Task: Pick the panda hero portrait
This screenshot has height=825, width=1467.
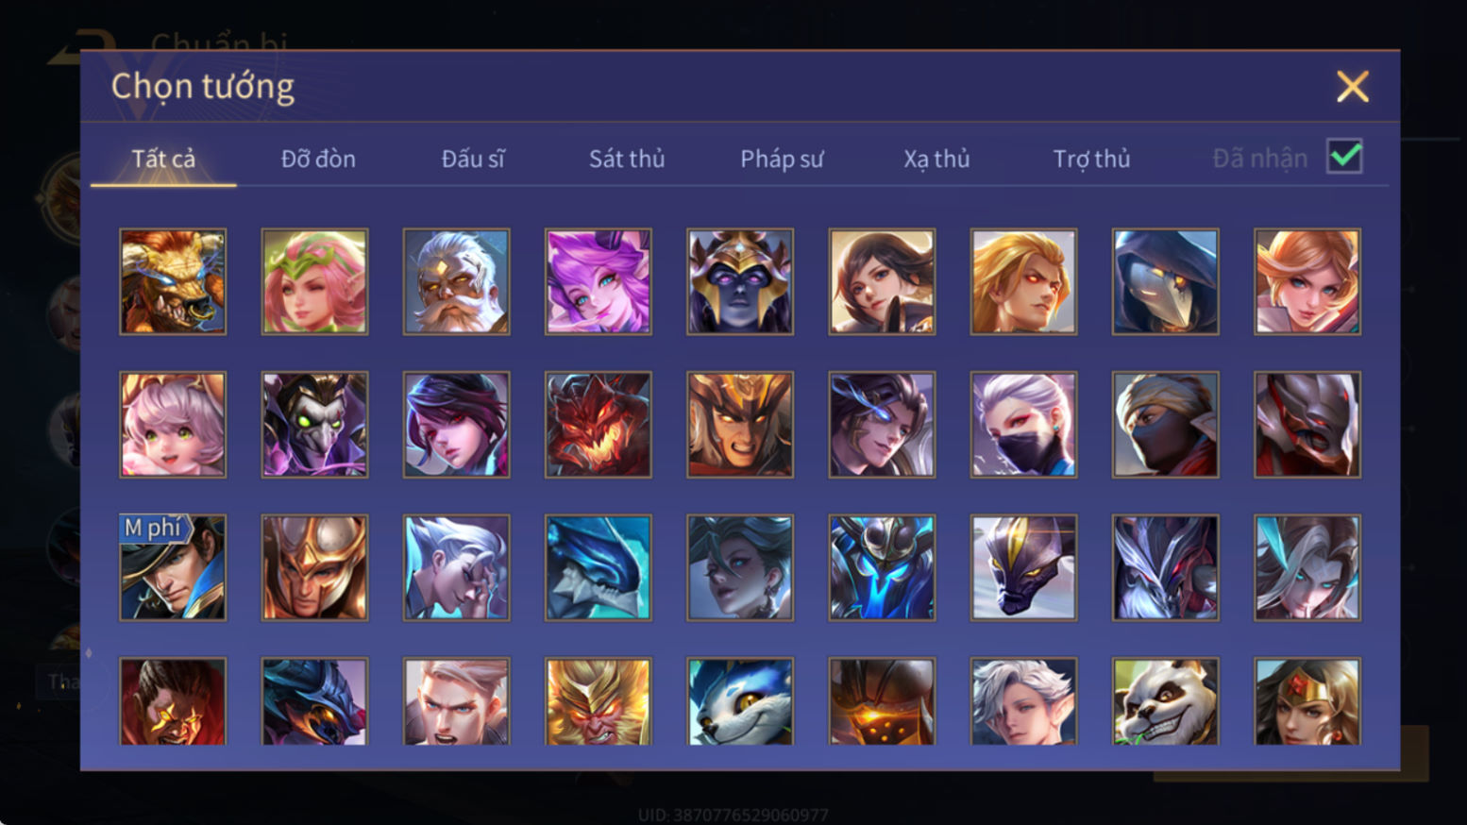Action: click(x=1166, y=701)
